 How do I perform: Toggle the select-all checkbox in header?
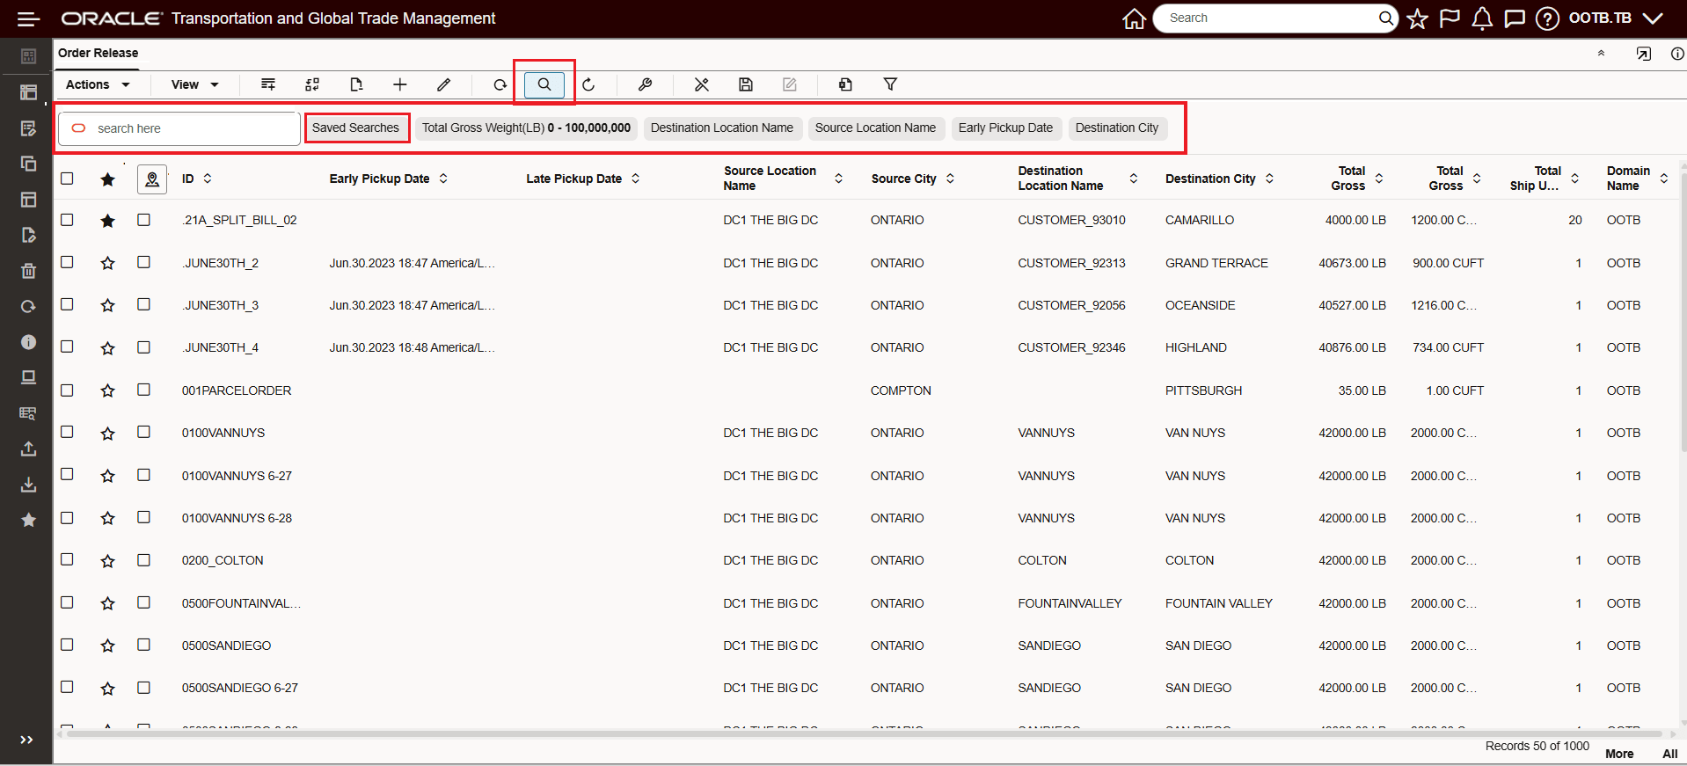coord(67,179)
